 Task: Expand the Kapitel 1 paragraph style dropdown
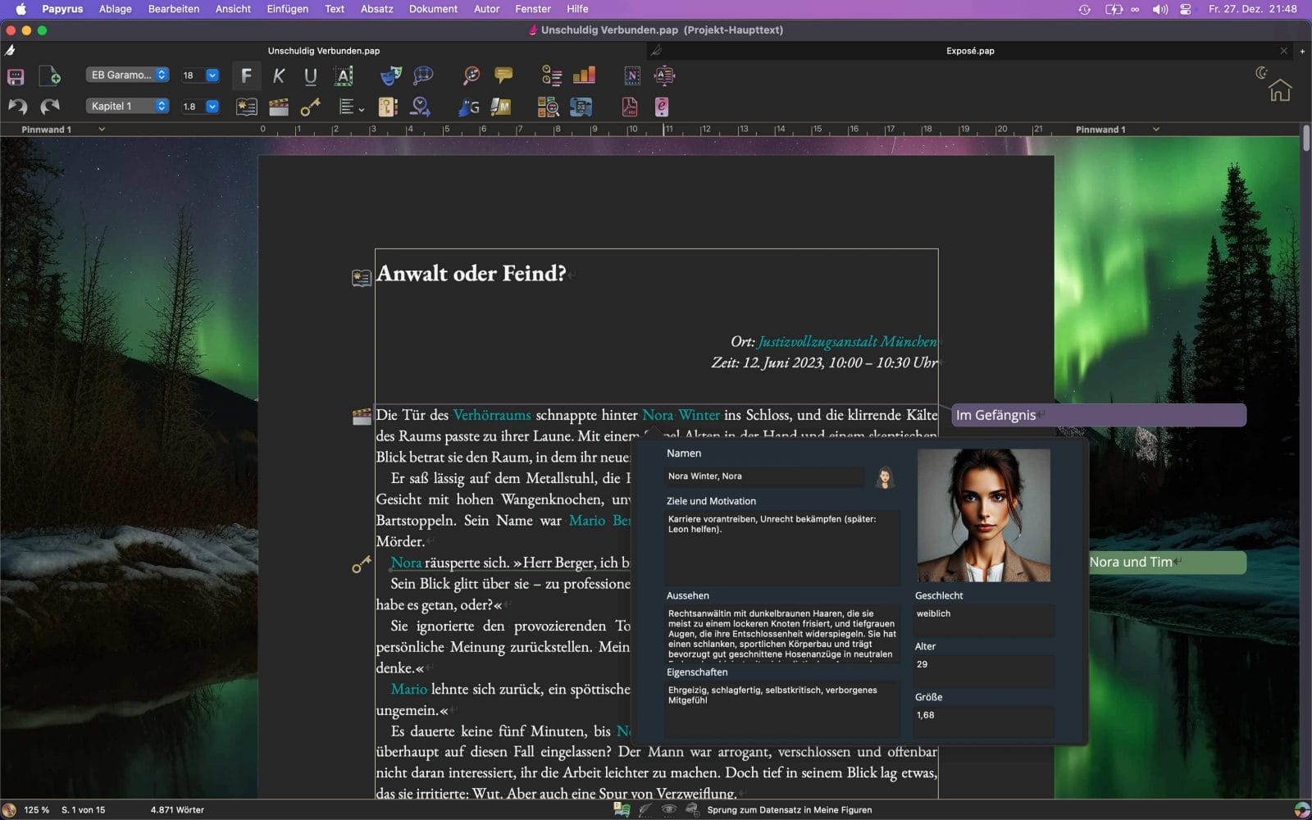[127, 106]
